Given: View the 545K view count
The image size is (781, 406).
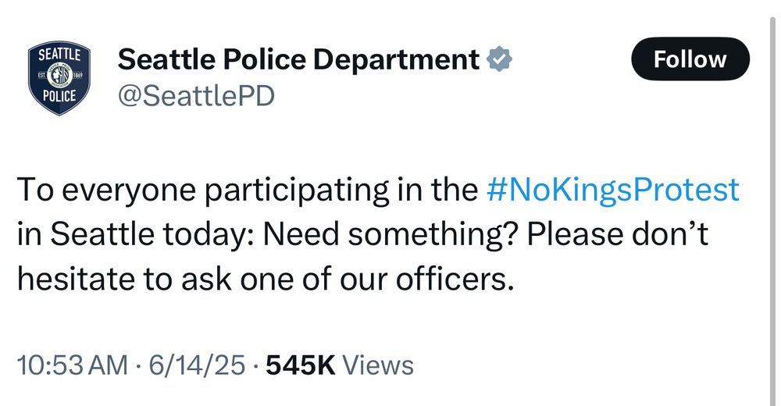Looking at the screenshot, I should (x=301, y=365).
